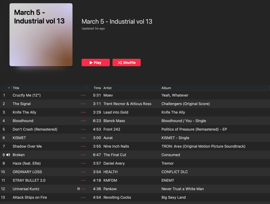Sort the playlist by Album column

(166, 88)
